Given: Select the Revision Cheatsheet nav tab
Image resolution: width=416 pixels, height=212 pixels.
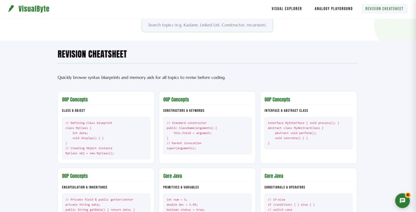Looking at the screenshot, I should (x=384, y=9).
